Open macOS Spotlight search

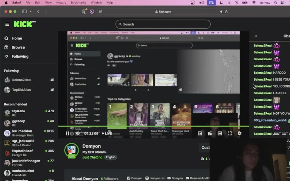tap(276, 3)
